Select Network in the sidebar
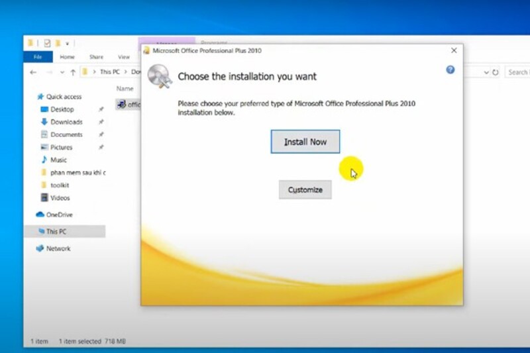 58,248
